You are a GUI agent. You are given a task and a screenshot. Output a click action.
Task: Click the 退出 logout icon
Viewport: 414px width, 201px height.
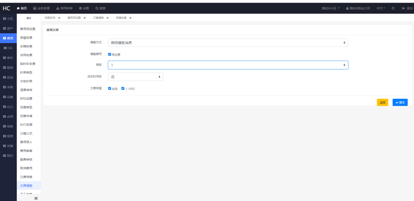[x=403, y=8]
